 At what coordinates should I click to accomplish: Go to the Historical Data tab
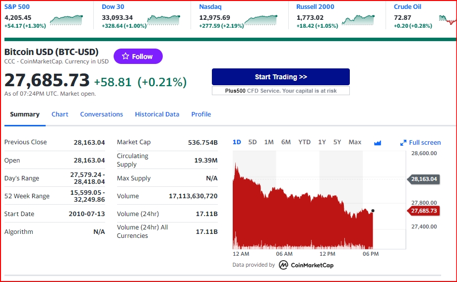point(157,114)
